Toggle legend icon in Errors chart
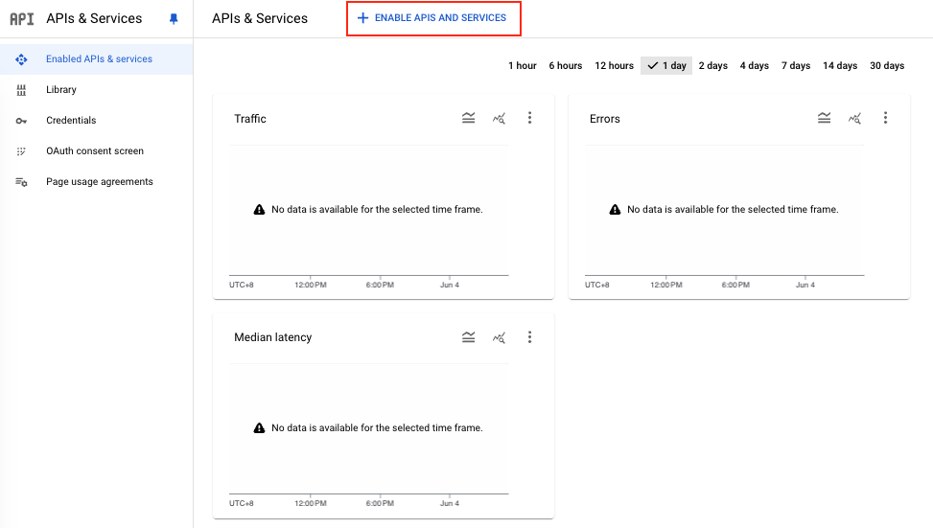Screen dimensions: 933x528 point(824,118)
